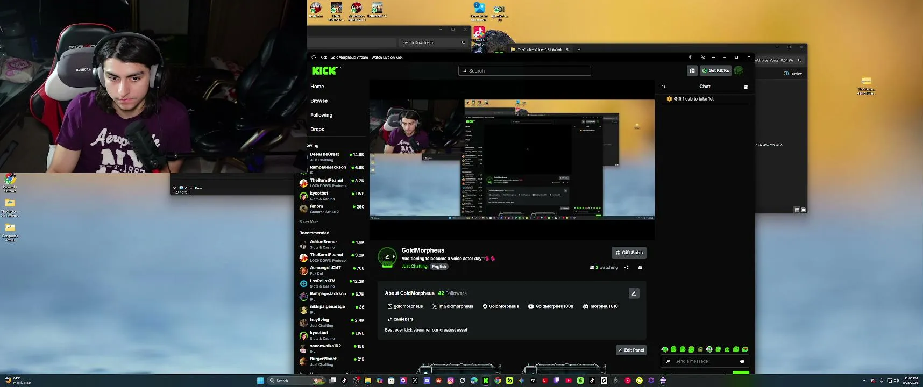
Task: Open Discord from the taskbar
Action: (427, 381)
